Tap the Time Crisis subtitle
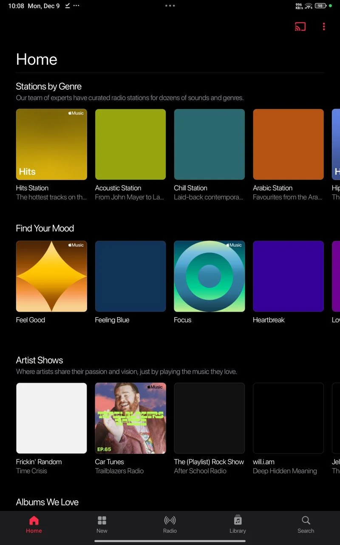The width and height of the screenshot is (340, 545). click(x=31, y=471)
